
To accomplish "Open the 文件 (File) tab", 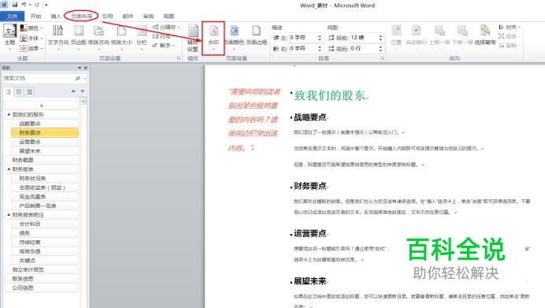I will (x=12, y=16).
